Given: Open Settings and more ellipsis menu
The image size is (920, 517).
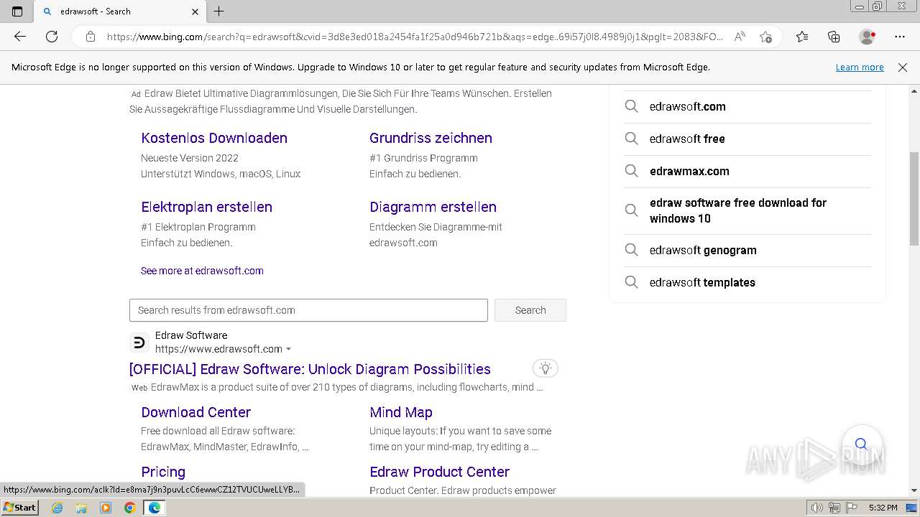Looking at the screenshot, I should [x=900, y=37].
